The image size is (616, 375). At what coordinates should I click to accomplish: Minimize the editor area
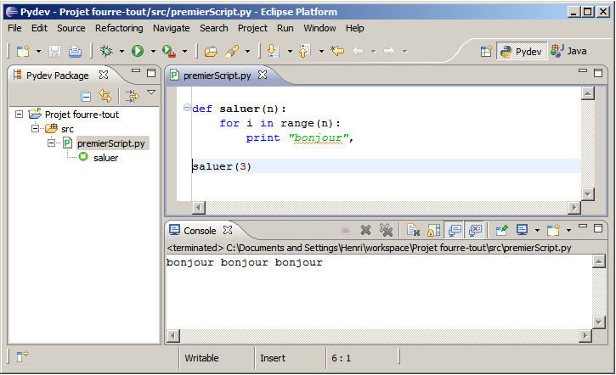coord(583,71)
